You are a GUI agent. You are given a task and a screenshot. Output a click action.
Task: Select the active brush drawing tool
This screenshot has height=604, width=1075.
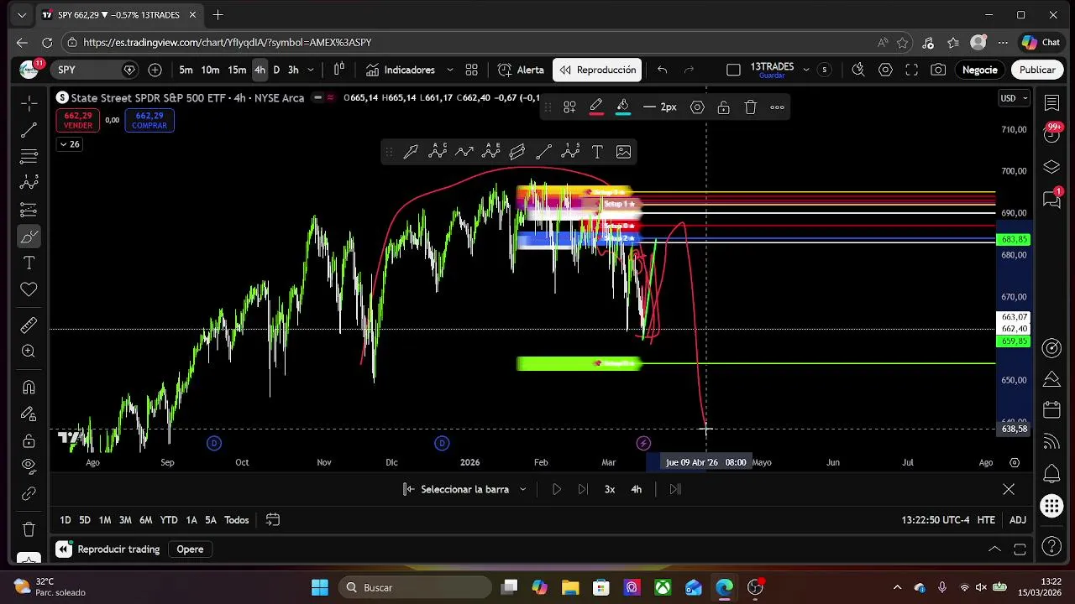29,237
